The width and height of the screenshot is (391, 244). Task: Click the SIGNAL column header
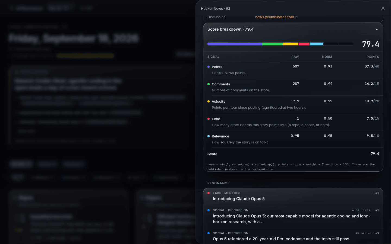pyautogui.click(x=213, y=57)
